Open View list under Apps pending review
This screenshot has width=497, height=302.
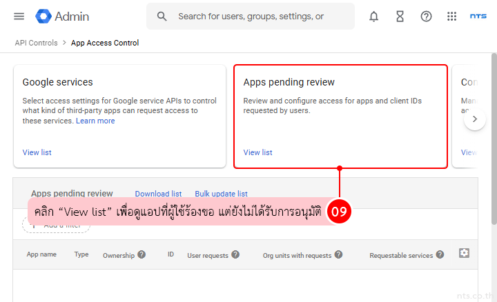[257, 152]
